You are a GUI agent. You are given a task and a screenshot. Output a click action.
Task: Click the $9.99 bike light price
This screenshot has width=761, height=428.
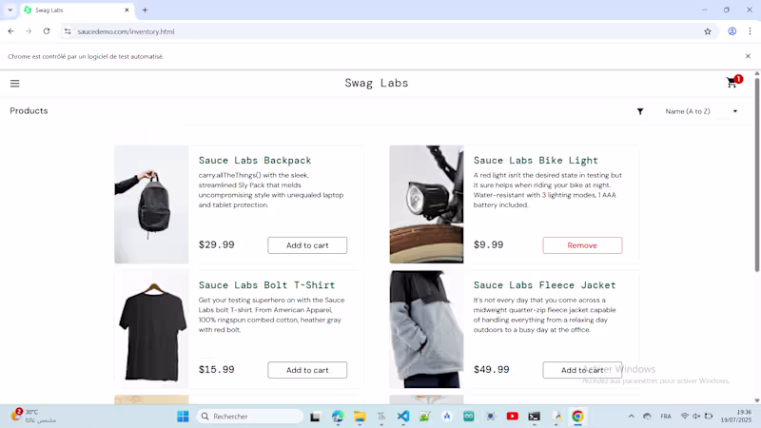pos(488,244)
